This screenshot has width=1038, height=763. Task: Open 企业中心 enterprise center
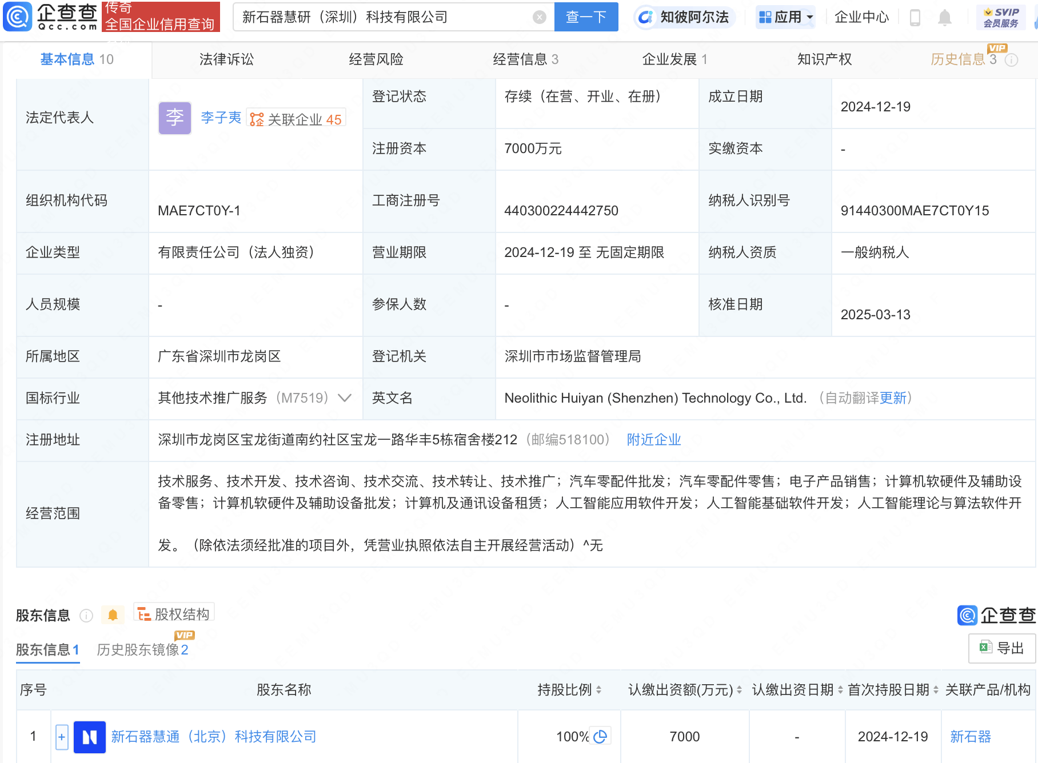point(861,17)
